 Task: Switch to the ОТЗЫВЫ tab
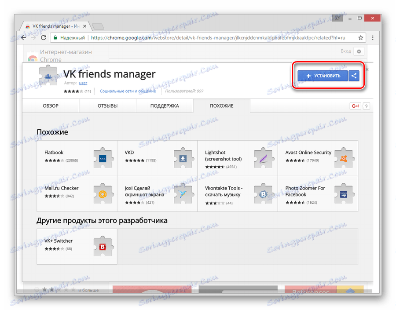107,106
